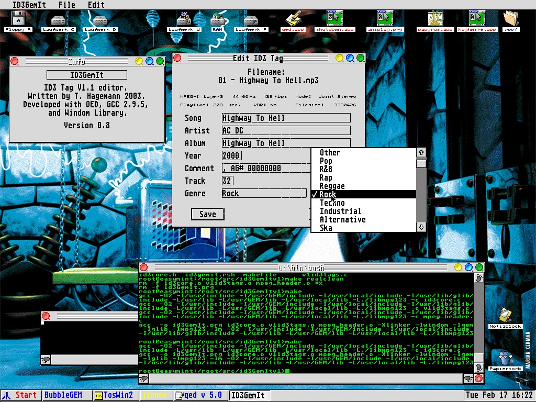This screenshot has height=402, width=536.
Task: Open the Edit menu
Action: [x=96, y=5]
